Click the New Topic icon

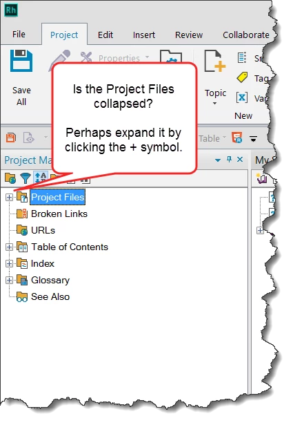point(214,61)
